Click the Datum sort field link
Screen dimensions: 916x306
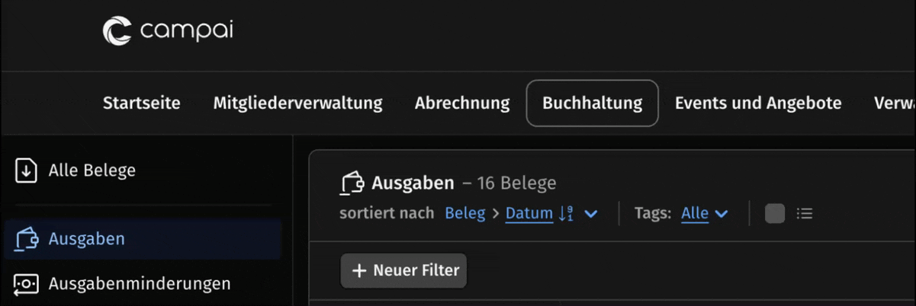529,214
